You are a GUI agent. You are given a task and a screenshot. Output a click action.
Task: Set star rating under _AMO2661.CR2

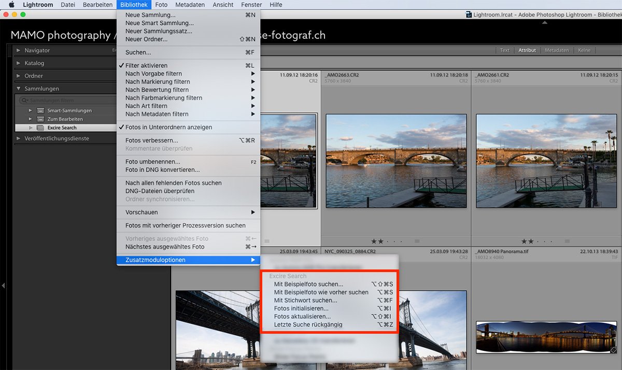click(536, 241)
